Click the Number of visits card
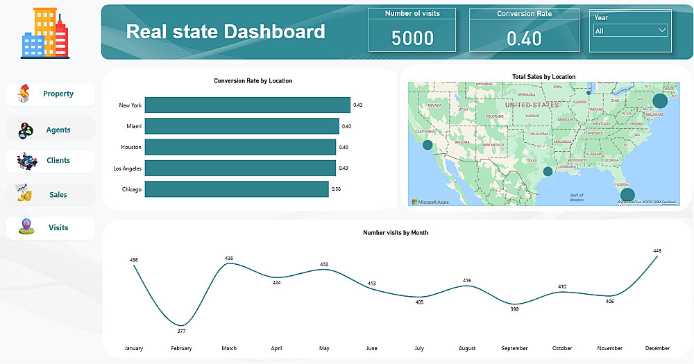 pyautogui.click(x=412, y=31)
